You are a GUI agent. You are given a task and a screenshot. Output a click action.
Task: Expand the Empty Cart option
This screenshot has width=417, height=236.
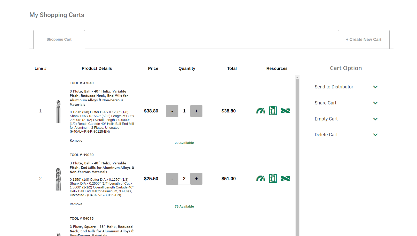pyautogui.click(x=375, y=119)
